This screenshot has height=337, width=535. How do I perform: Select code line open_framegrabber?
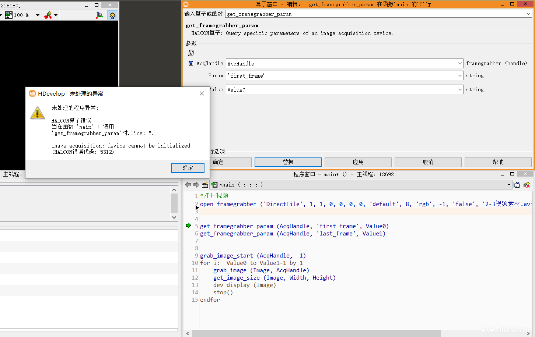point(366,204)
